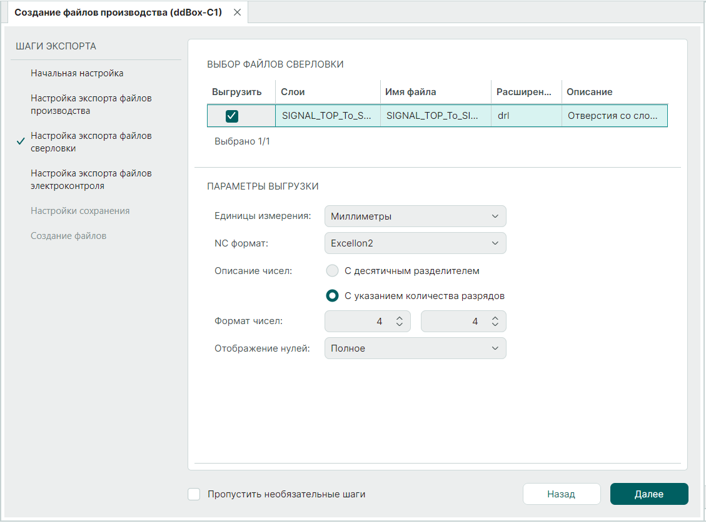Click the Слои column header
The height and width of the screenshot is (523, 706).
[x=293, y=92]
